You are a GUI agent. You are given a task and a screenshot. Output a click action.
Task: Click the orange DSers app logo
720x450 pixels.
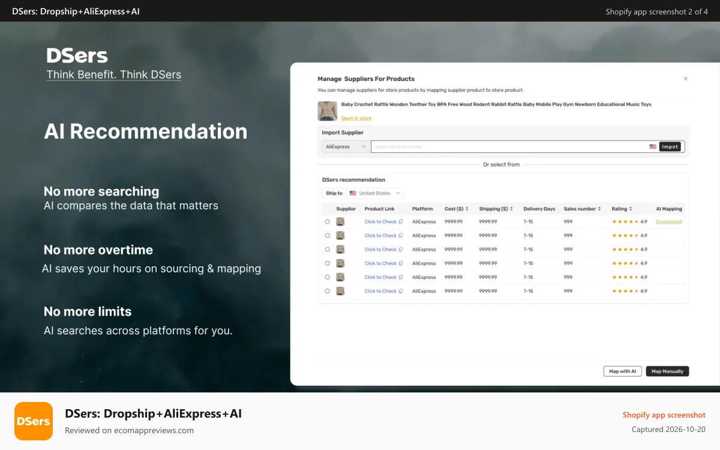[x=34, y=421]
